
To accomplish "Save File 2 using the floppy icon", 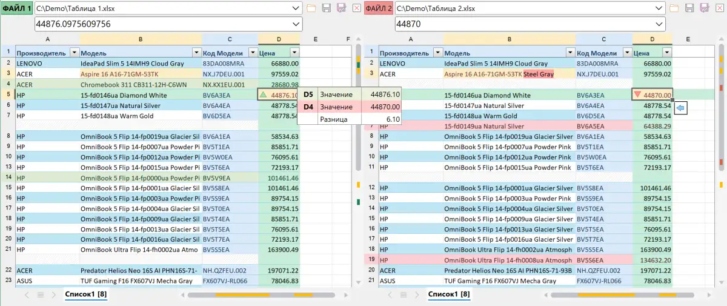I will pyautogui.click(x=689, y=8).
